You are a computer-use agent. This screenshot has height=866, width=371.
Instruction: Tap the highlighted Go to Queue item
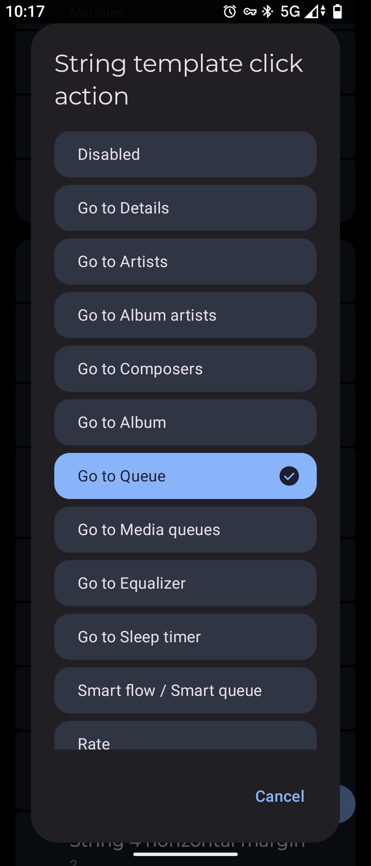[185, 476]
